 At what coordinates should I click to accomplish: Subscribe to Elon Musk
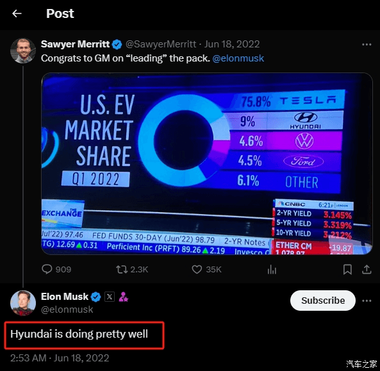coord(323,301)
